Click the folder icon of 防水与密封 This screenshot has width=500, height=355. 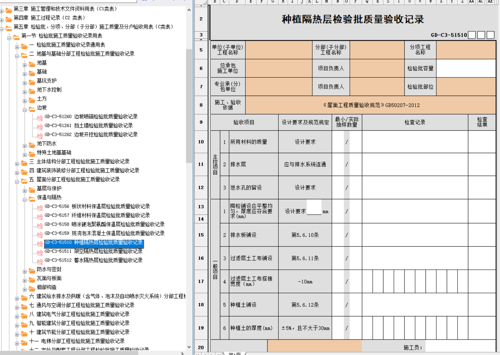(32, 270)
